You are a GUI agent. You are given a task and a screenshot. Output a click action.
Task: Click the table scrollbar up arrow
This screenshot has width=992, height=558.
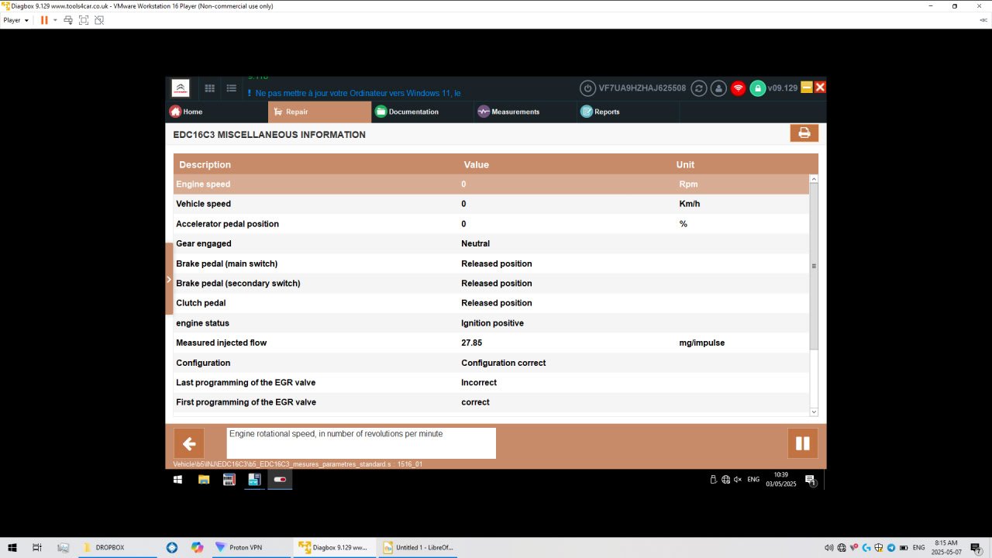(814, 179)
